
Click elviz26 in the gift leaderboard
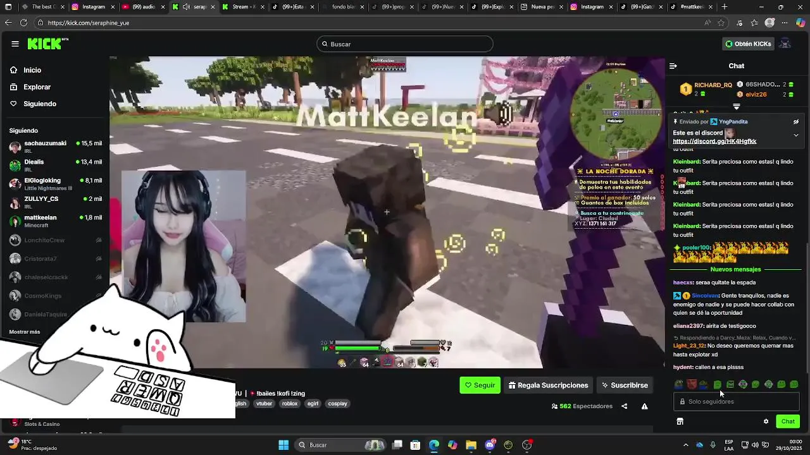pyautogui.click(x=756, y=94)
